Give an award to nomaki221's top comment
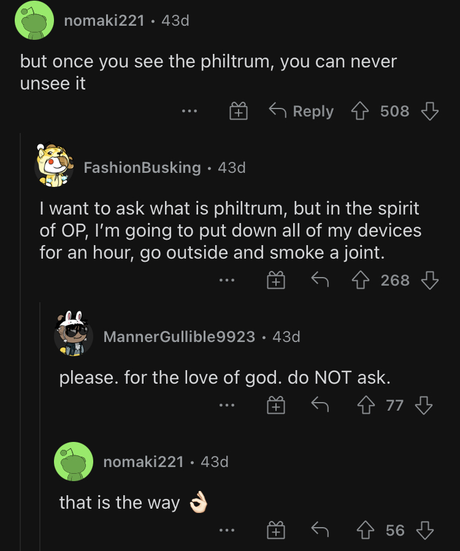The width and height of the screenshot is (460, 551). click(x=239, y=111)
